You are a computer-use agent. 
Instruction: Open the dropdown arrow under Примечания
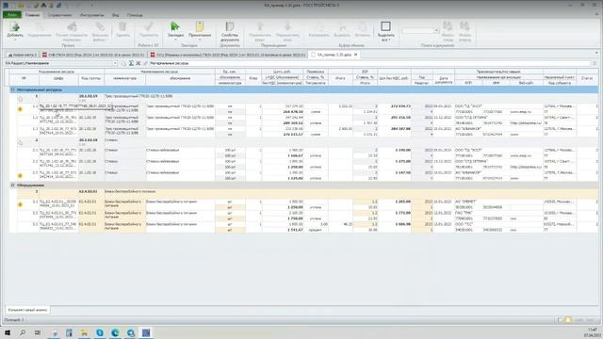pos(200,40)
